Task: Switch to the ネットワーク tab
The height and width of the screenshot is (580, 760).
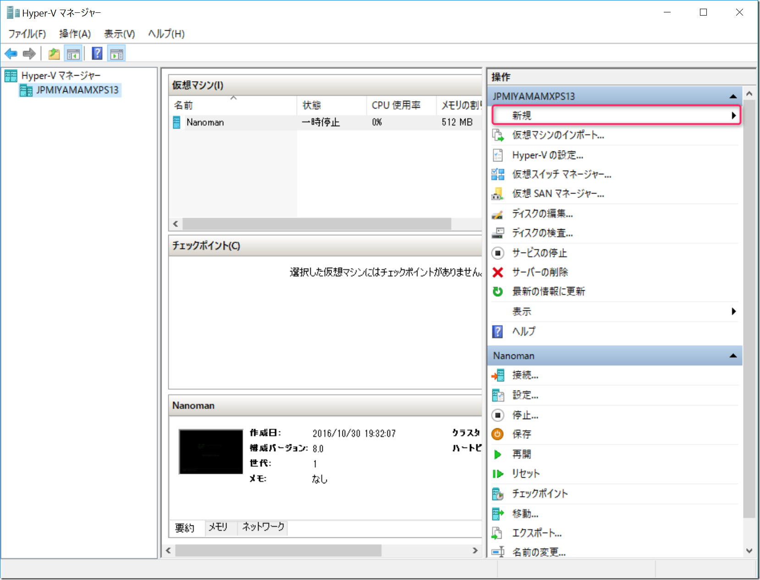Action: click(263, 527)
